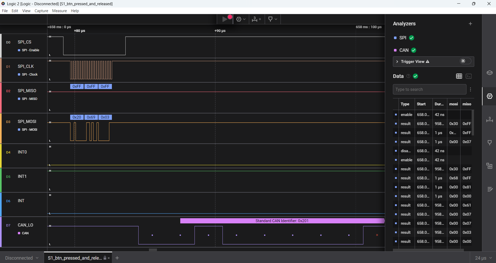Add a timing measurement marker pair
Viewport: 496px width, 263px height.
[257, 19]
